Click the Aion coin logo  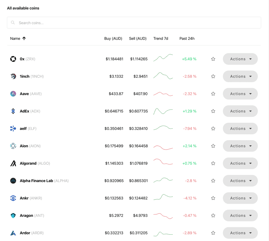13,146
